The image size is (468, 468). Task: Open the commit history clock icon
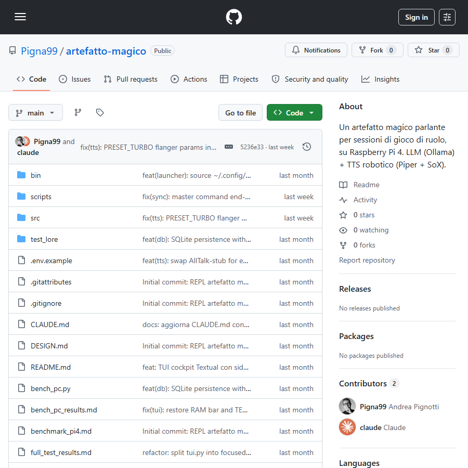[x=306, y=147]
